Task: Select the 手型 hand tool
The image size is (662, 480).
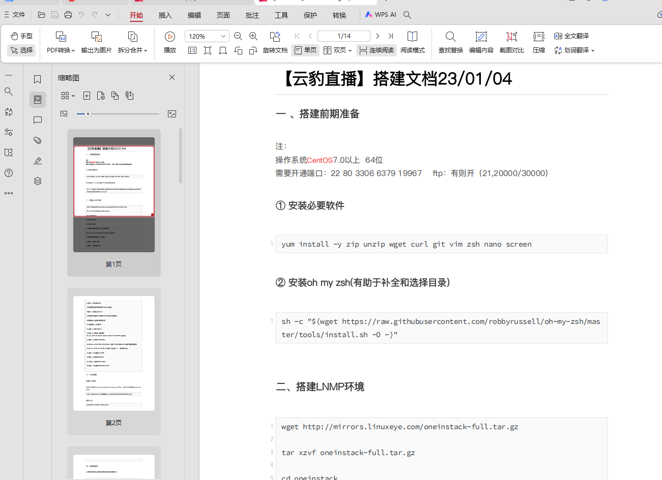Action: pyautogui.click(x=21, y=36)
